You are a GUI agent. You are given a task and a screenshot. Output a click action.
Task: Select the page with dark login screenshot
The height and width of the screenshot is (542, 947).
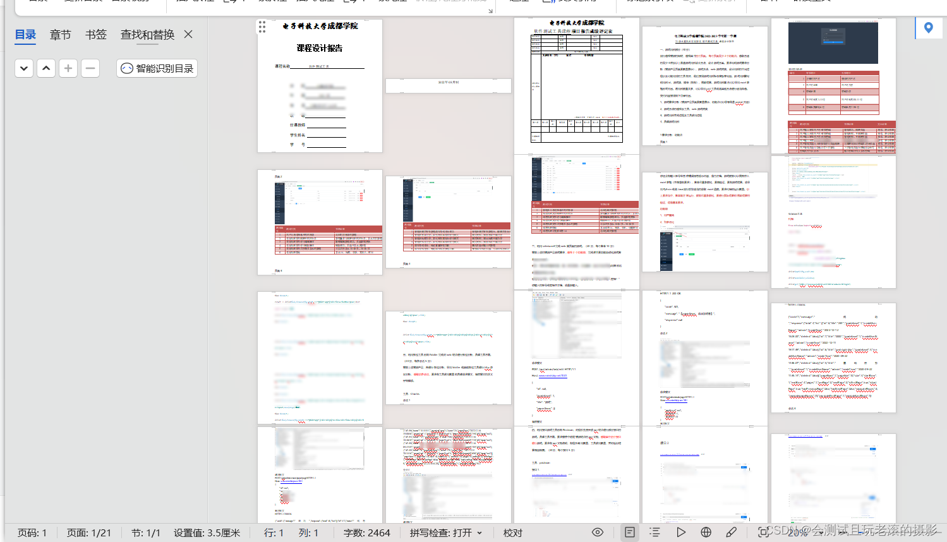pos(833,86)
